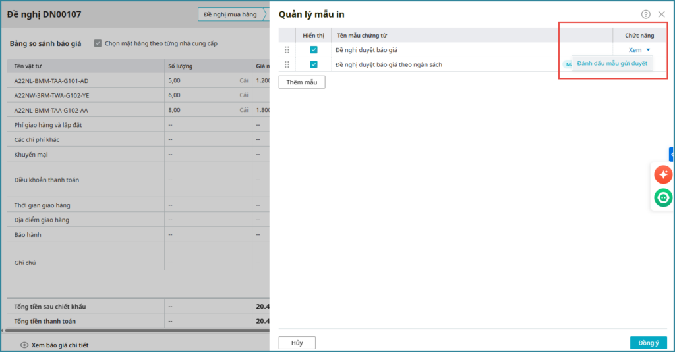Click Tên mẫu chứng từ column header

(x=362, y=36)
